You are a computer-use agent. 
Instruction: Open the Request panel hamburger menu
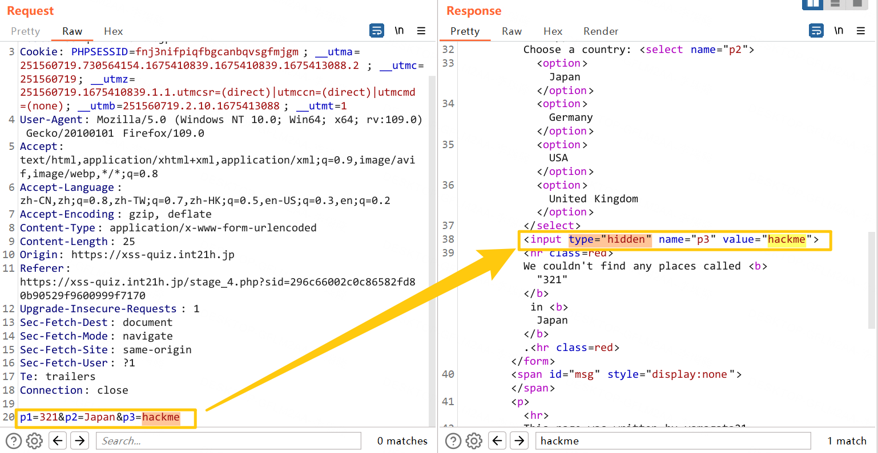(421, 31)
